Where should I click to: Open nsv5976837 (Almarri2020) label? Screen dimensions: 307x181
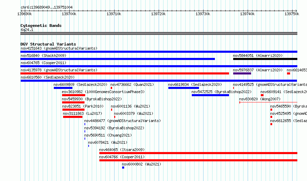pyautogui.click(x=258, y=70)
